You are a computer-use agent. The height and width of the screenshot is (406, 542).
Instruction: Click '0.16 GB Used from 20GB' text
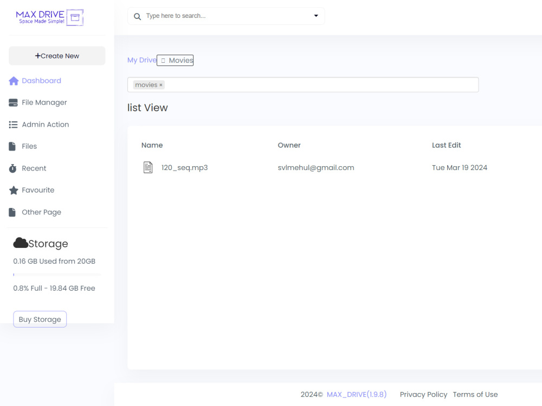54,261
